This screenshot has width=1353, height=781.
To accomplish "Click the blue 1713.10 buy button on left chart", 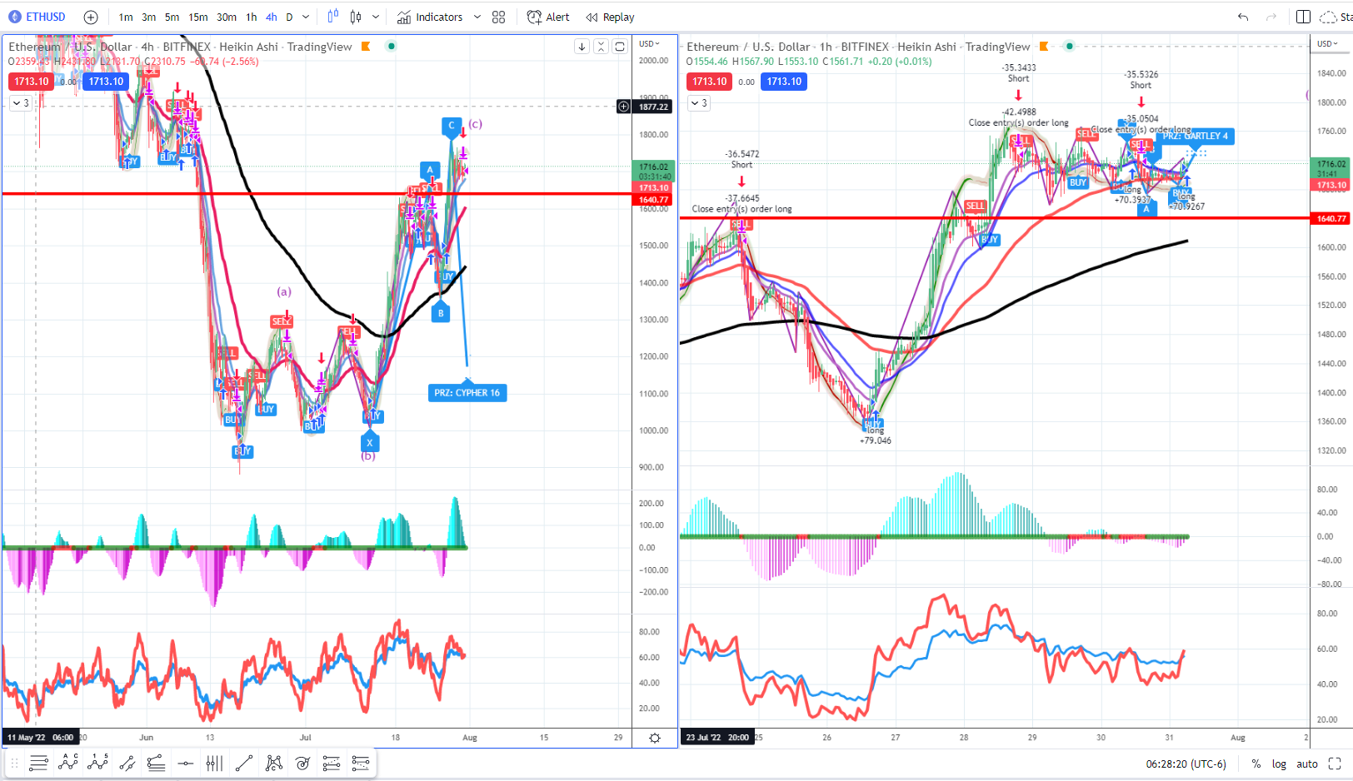I will [x=107, y=82].
